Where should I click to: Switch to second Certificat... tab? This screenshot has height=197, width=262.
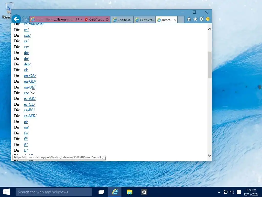(x=145, y=20)
